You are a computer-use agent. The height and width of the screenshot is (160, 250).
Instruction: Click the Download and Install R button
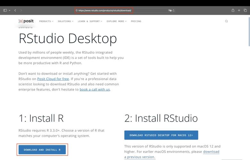42,150
